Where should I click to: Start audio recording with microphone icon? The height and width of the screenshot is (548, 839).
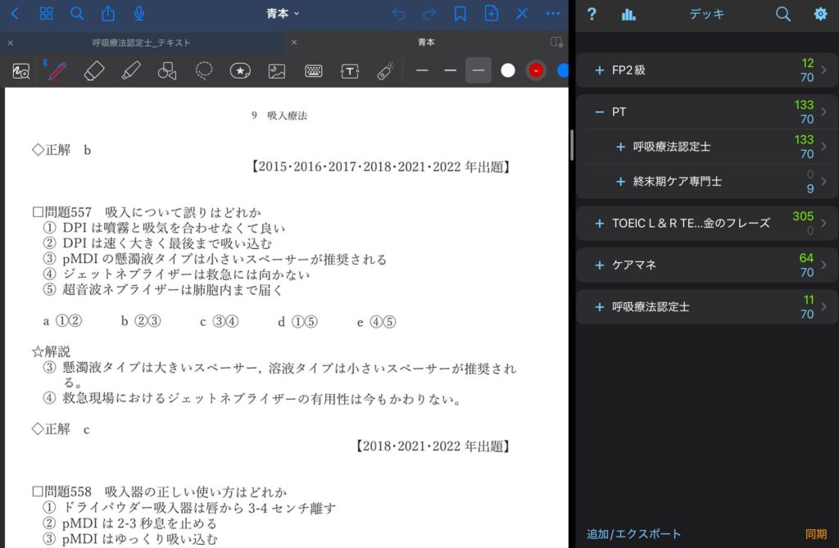coord(139,14)
